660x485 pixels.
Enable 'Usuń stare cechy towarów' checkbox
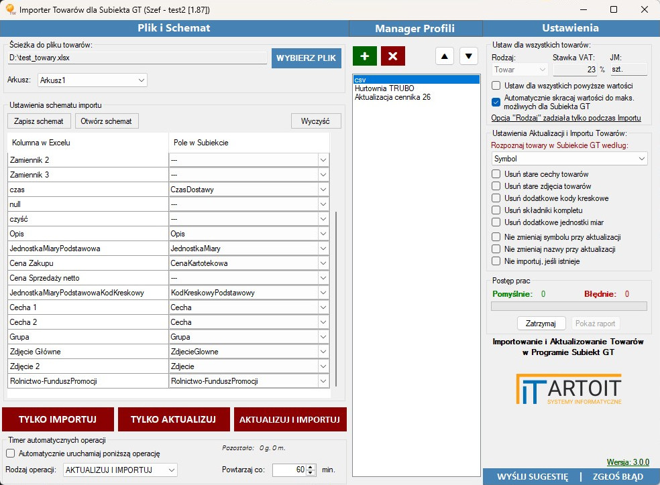click(496, 174)
